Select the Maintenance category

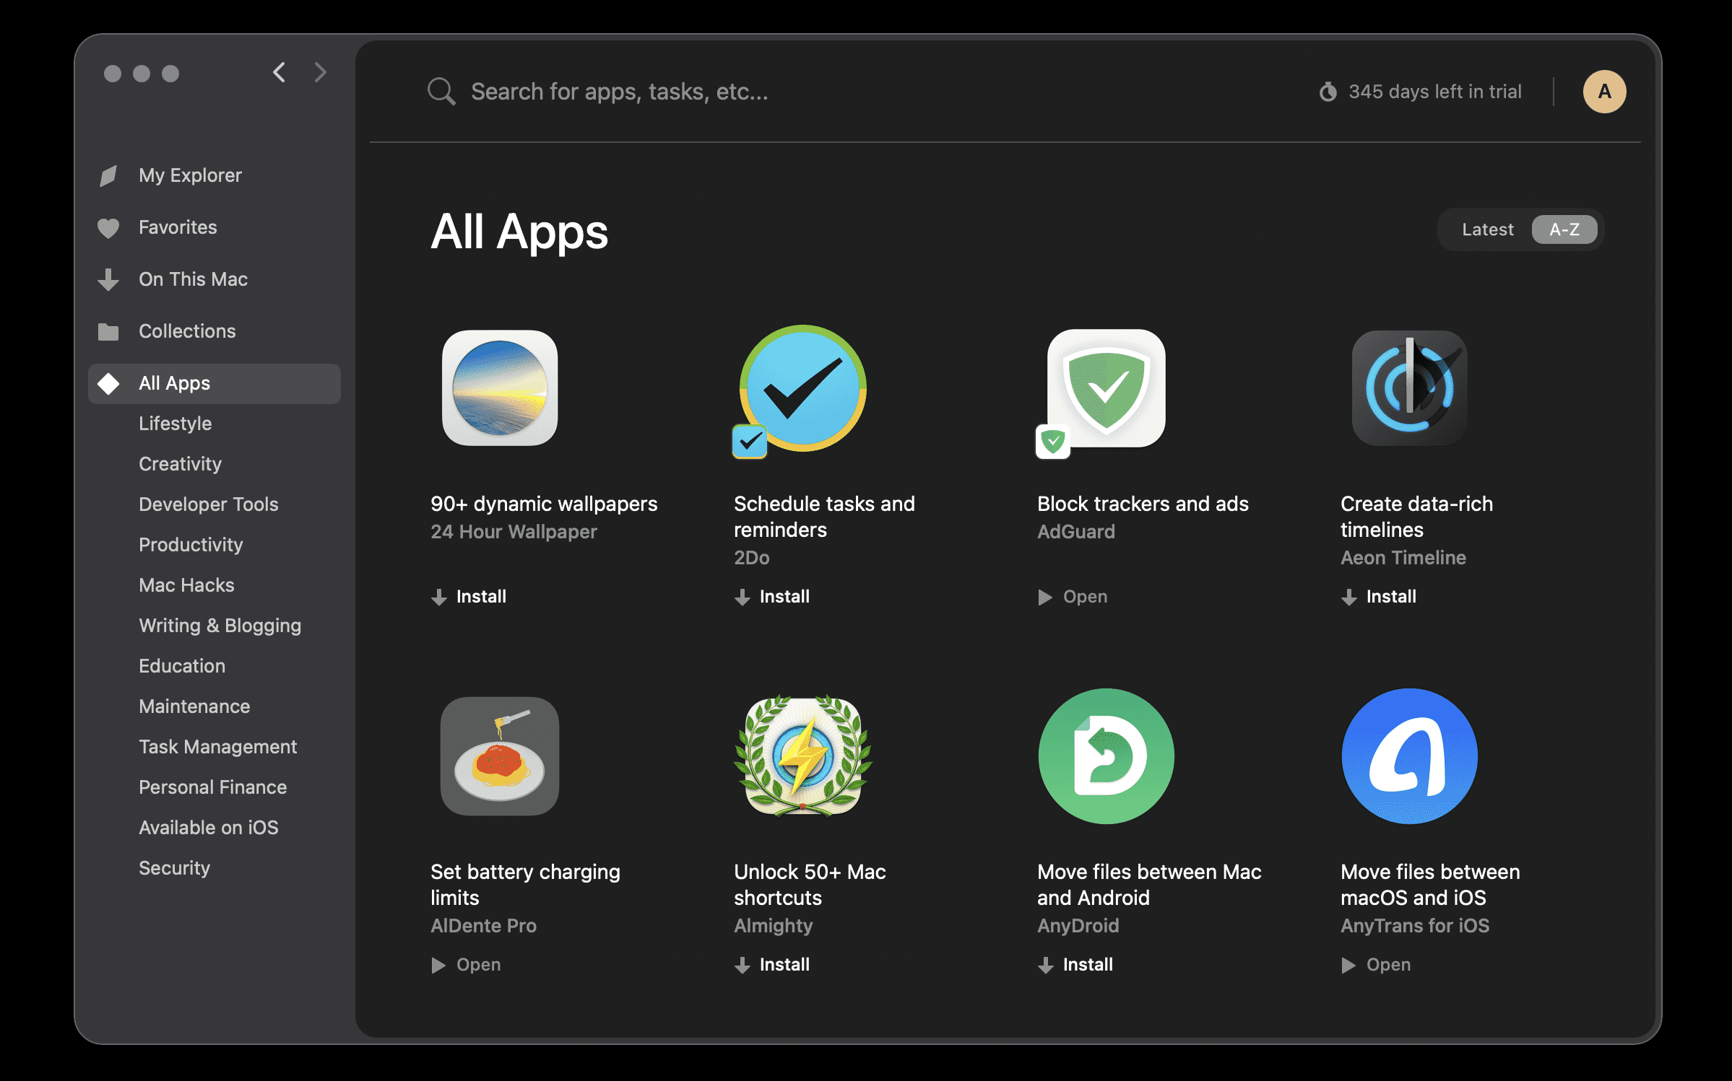194,706
